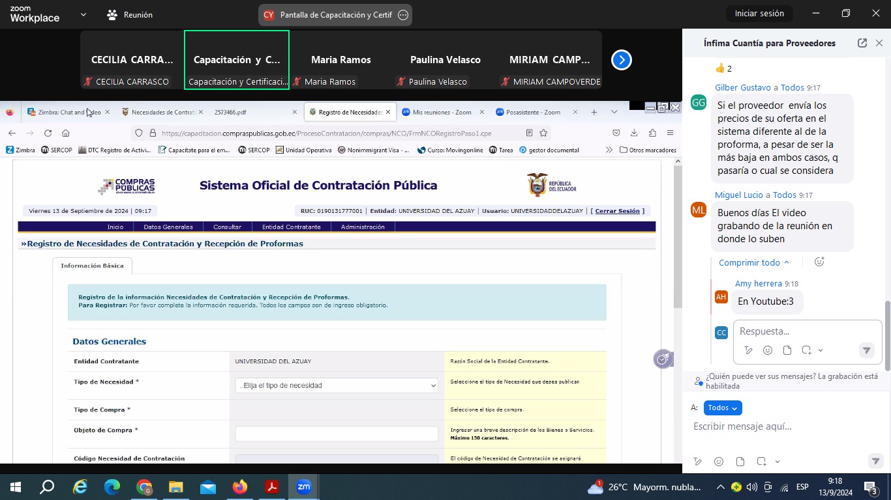The width and height of the screenshot is (891, 500).
Task: Attach a file in the main message toolbar
Action: tap(740, 462)
